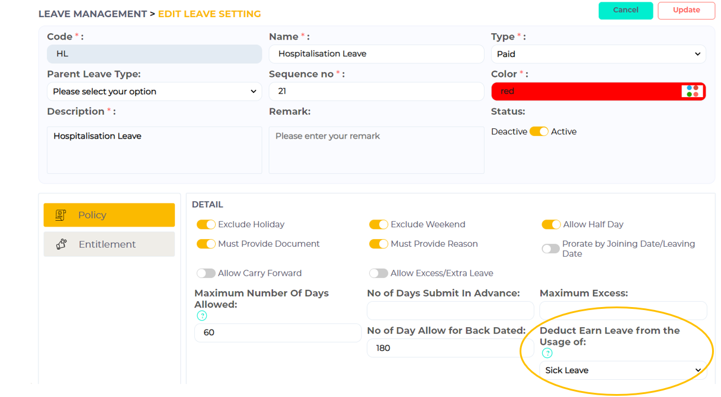Screen dimensions: 721x397
Task: Enable Prorate by Joining Date/Leaving Date
Action: point(550,249)
